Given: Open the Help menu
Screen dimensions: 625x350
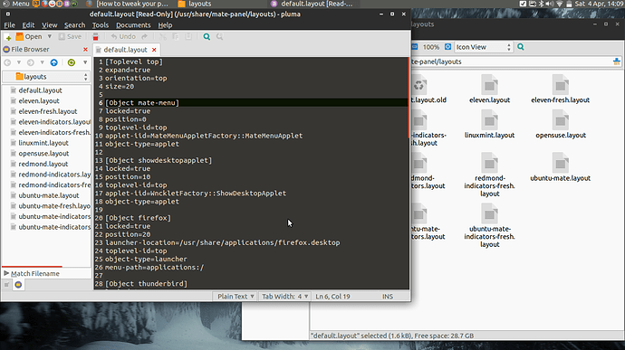Looking at the screenshot, I should (165, 25).
